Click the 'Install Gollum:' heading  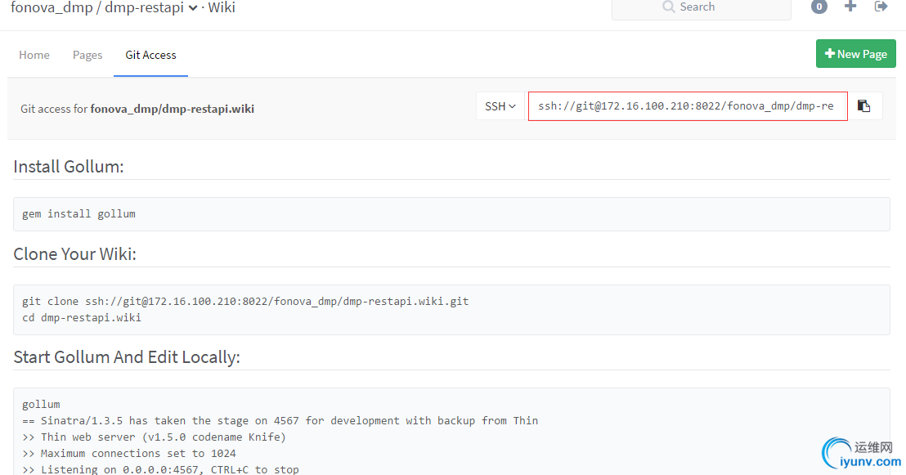pyautogui.click(x=68, y=167)
